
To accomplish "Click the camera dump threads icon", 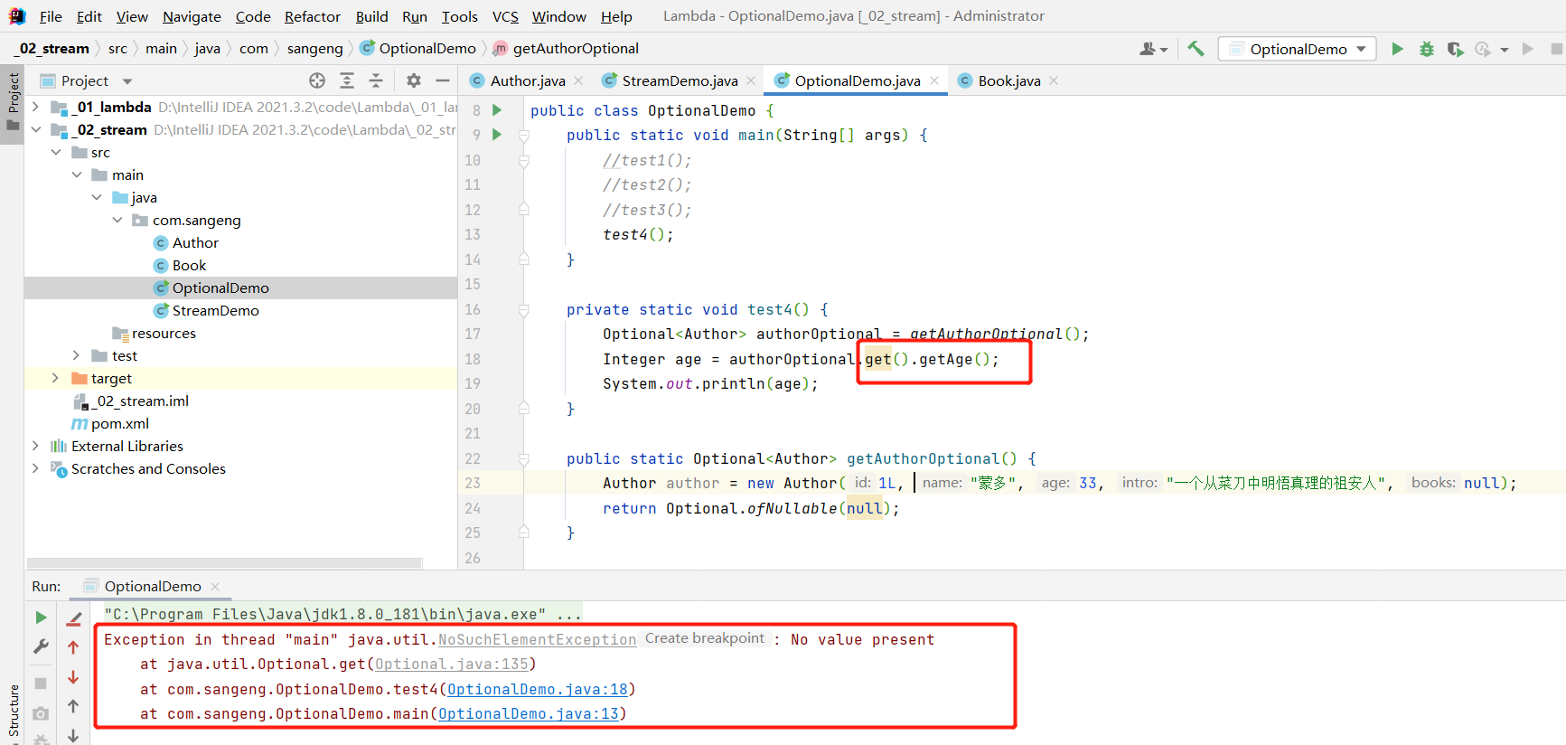I will click(x=41, y=713).
